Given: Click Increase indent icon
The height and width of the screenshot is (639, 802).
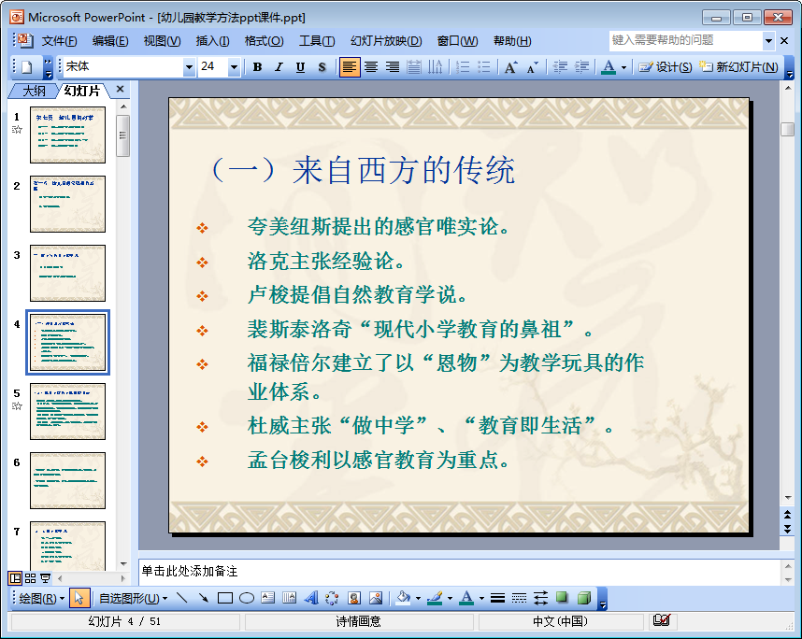Looking at the screenshot, I should click(581, 67).
